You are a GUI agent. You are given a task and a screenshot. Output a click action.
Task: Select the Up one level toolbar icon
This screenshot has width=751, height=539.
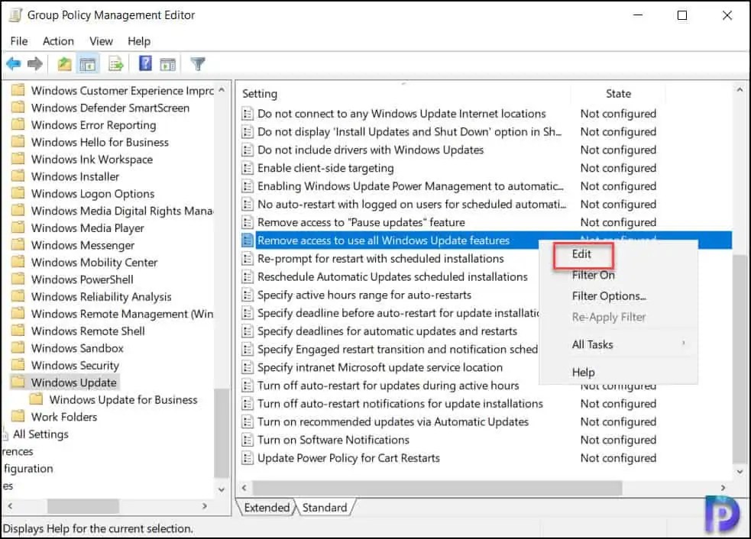(x=64, y=63)
